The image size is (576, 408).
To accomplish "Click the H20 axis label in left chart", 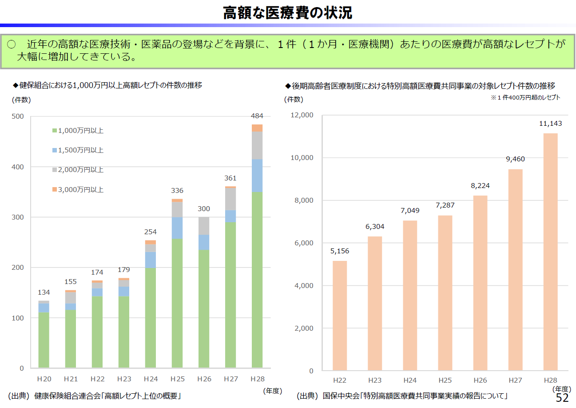I will [x=44, y=379].
